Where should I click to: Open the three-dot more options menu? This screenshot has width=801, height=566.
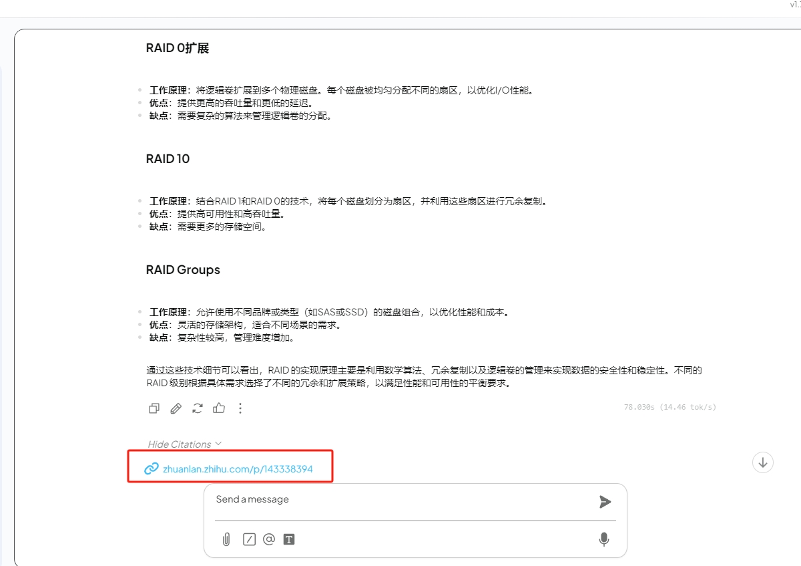(x=240, y=408)
